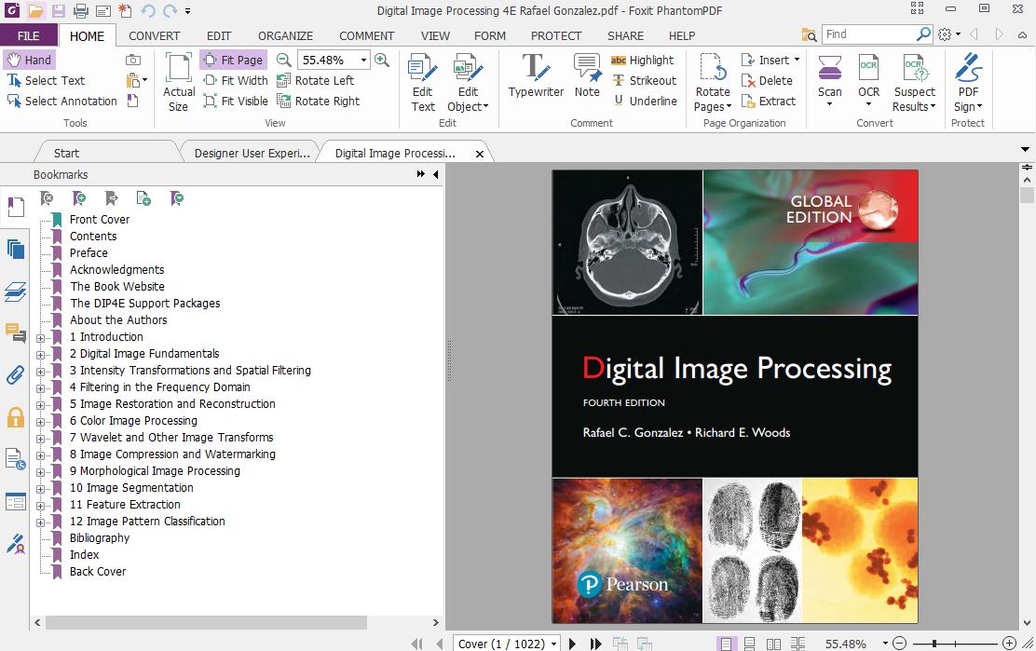The height and width of the screenshot is (651, 1036).
Task: Close the Digital Image Processing tab
Action: coord(480,154)
